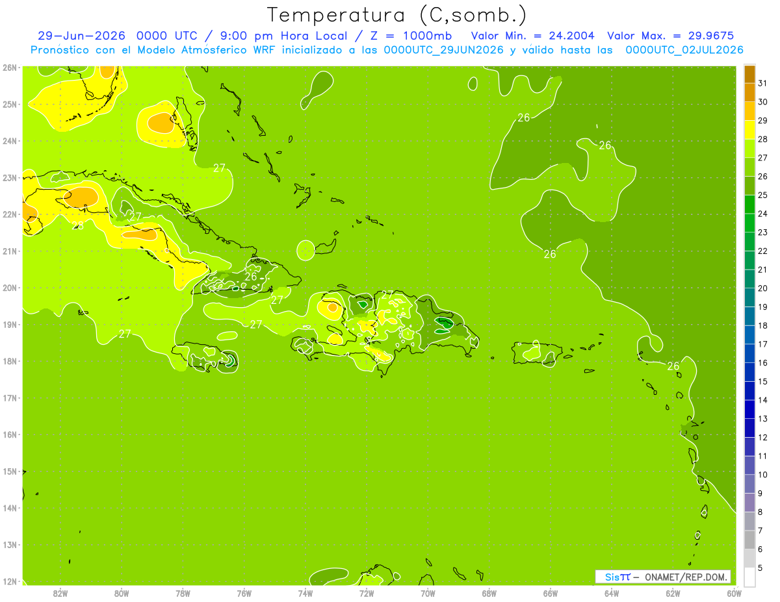Select the "Valor Max. = 29.9675" text

pyautogui.click(x=670, y=36)
